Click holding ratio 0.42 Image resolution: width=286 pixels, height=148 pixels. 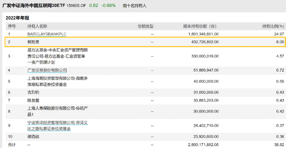[x=280, y=111]
